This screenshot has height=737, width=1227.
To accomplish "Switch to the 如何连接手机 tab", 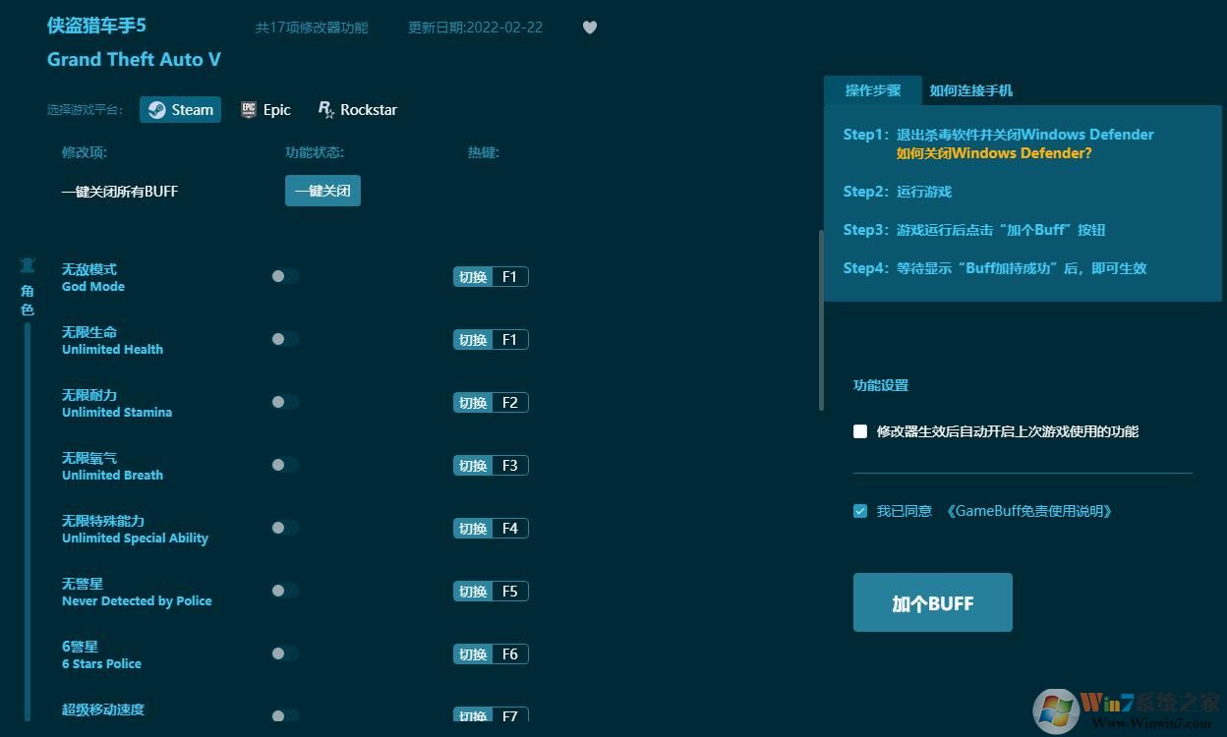I will 971,89.
